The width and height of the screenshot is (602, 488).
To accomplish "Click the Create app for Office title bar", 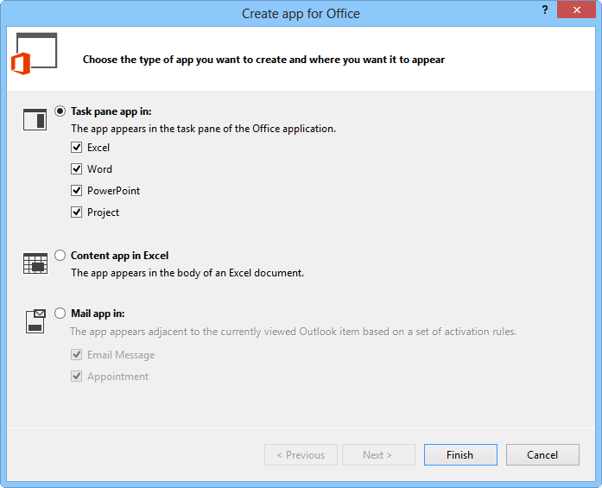I will [301, 13].
